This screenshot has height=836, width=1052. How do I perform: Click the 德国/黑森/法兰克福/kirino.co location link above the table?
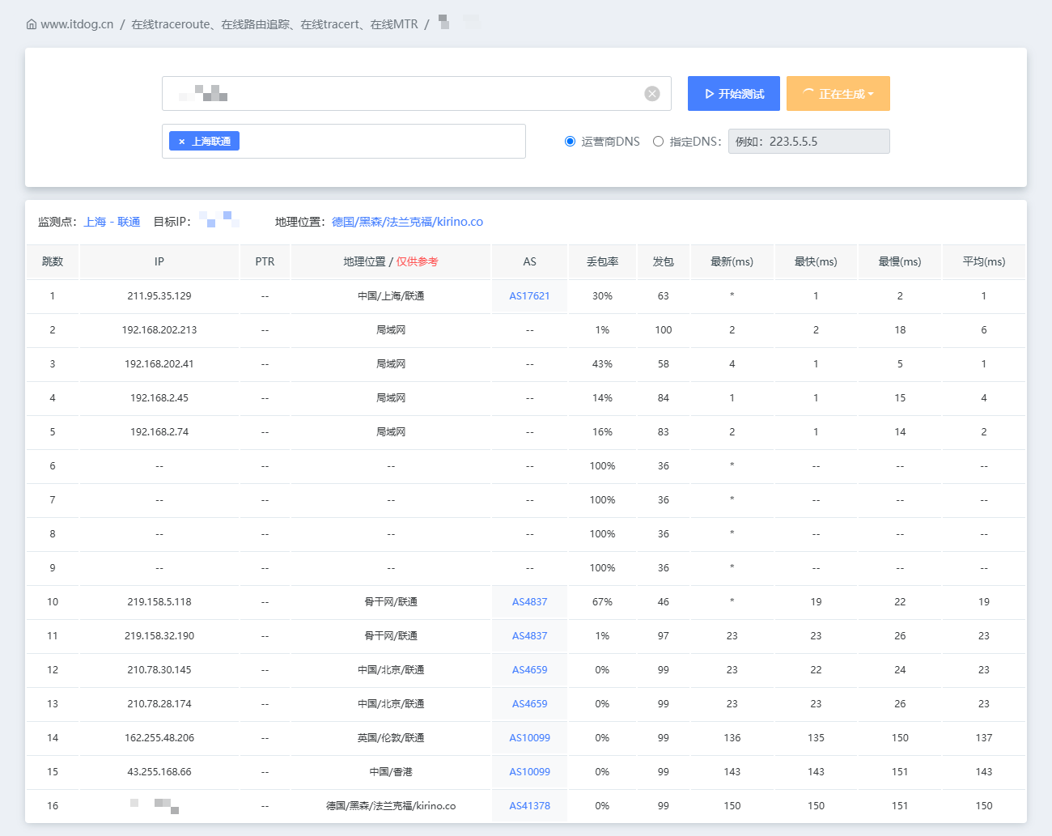point(407,222)
